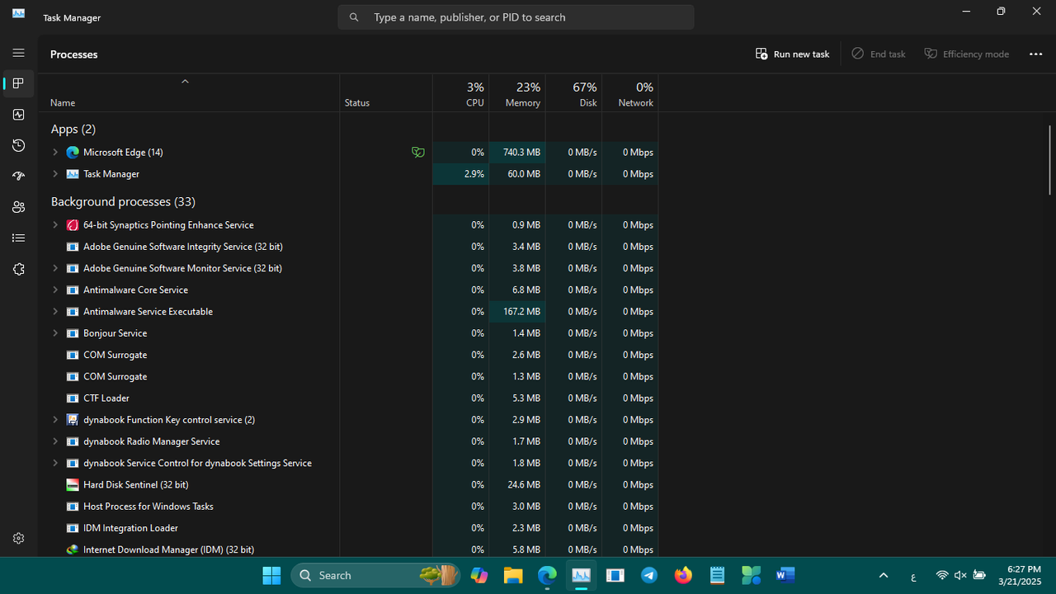Viewport: 1056px width, 594px height.
Task: Click the Windows taskbar Search box
Action: (376, 575)
